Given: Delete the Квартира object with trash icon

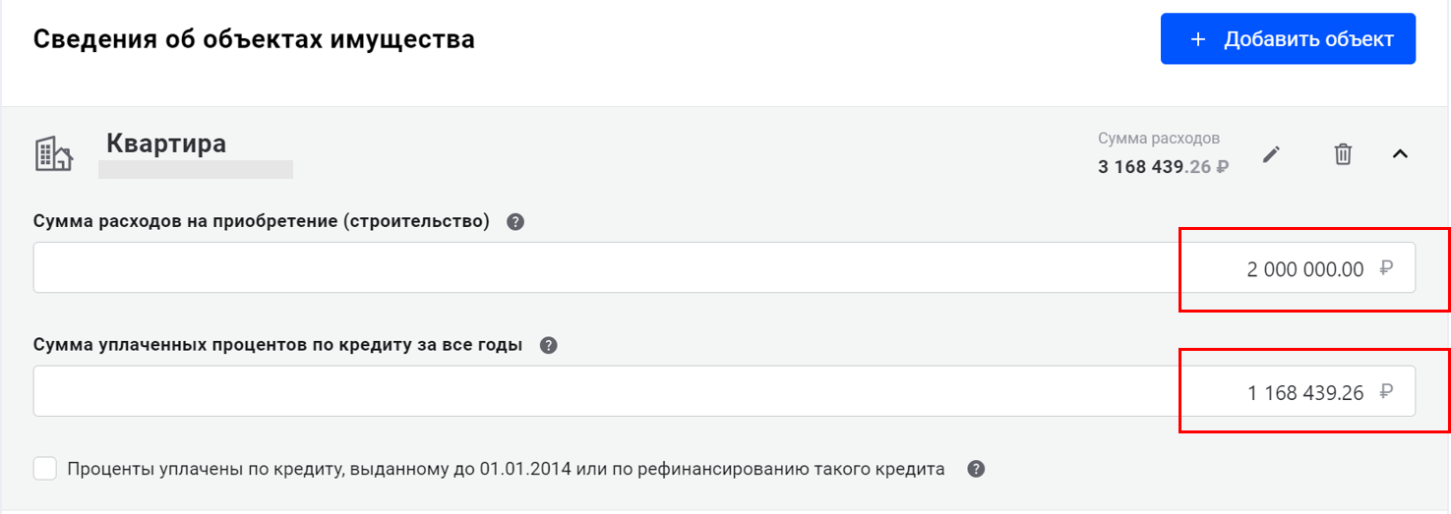Looking at the screenshot, I should (x=1343, y=154).
